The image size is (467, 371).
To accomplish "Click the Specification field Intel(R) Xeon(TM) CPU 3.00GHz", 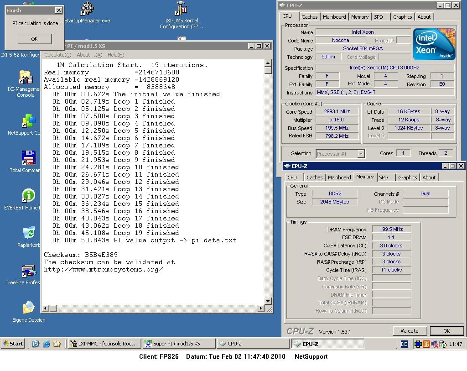I will point(384,68).
